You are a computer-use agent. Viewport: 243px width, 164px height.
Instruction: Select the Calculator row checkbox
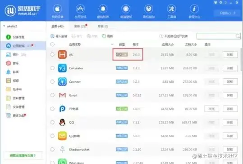(x=52, y=68)
